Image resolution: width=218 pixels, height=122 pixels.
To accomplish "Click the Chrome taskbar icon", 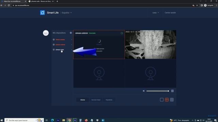I will pyautogui.click(x=69, y=120).
